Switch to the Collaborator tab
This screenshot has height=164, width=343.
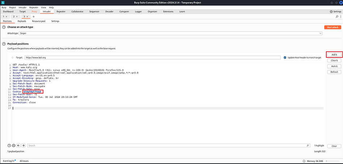77,12
